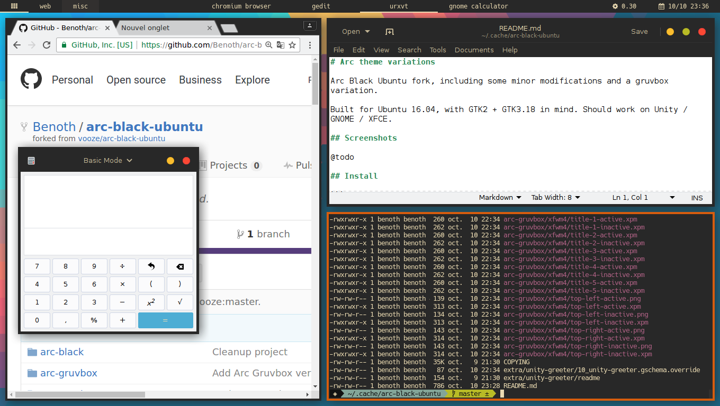The width and height of the screenshot is (720, 406).
Task: Click the green secure padlock icon
Action: pos(64,45)
